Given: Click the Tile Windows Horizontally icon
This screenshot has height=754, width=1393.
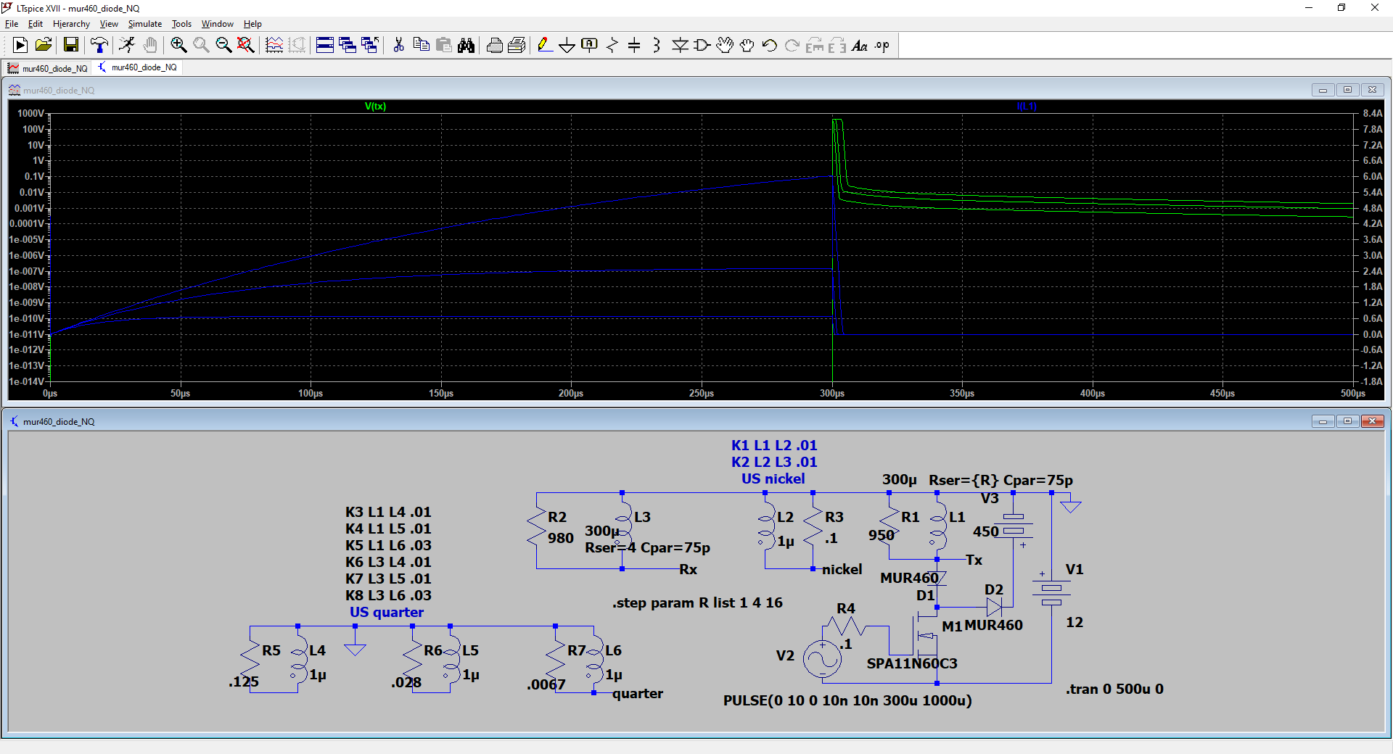Looking at the screenshot, I should tap(325, 46).
